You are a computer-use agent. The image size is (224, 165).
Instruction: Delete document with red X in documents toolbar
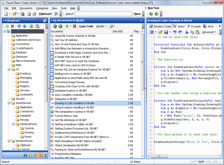pyautogui.click(x=74, y=26)
